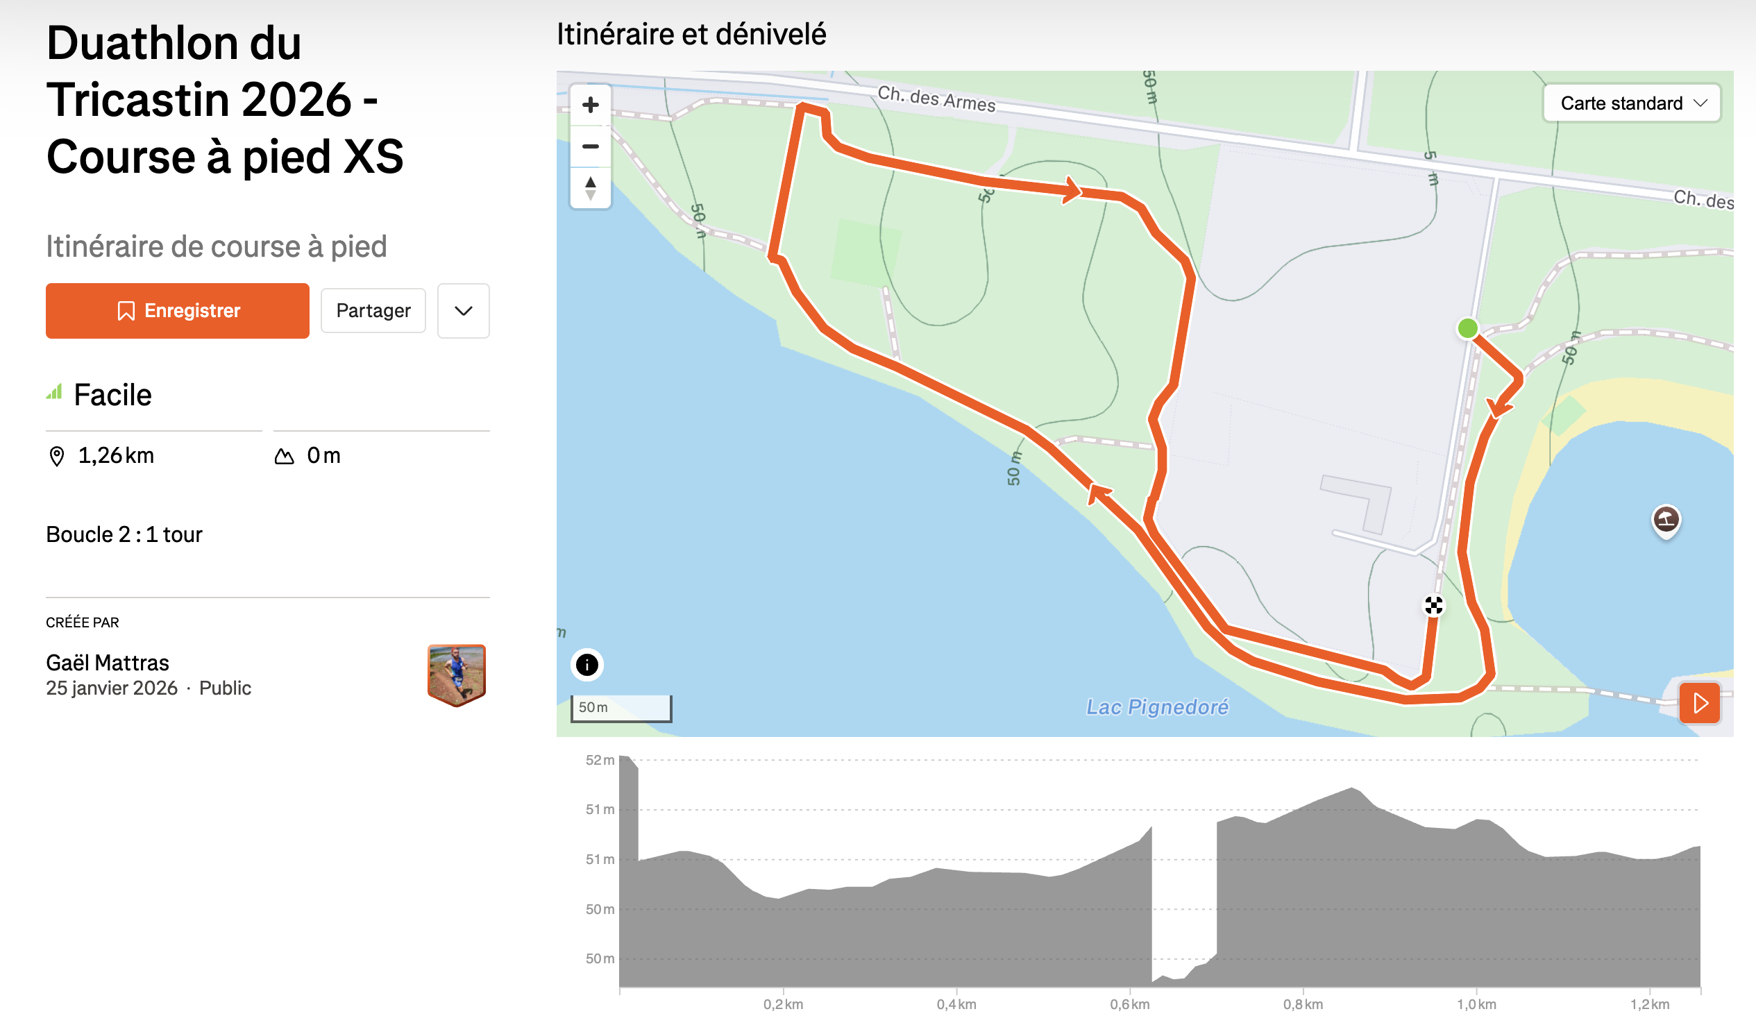Click the 50 m map scale bar
Image resolution: width=1756 pixels, height=1016 pixels.
click(621, 707)
